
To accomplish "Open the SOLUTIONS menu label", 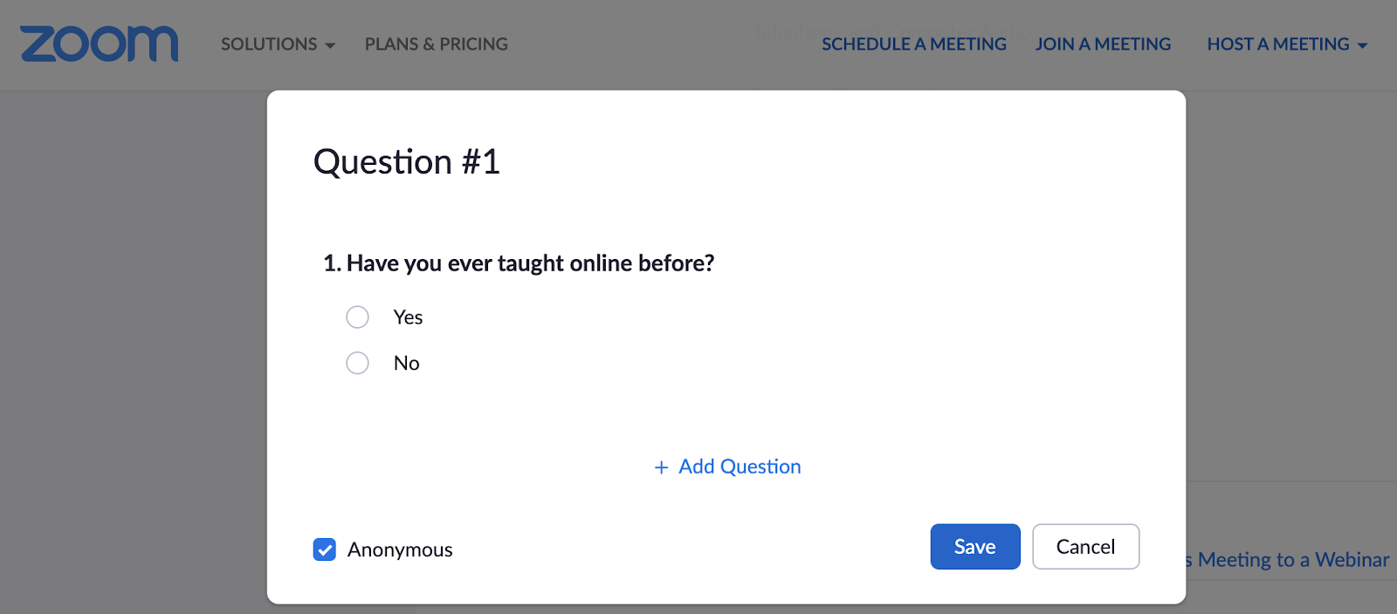I will tap(268, 44).
